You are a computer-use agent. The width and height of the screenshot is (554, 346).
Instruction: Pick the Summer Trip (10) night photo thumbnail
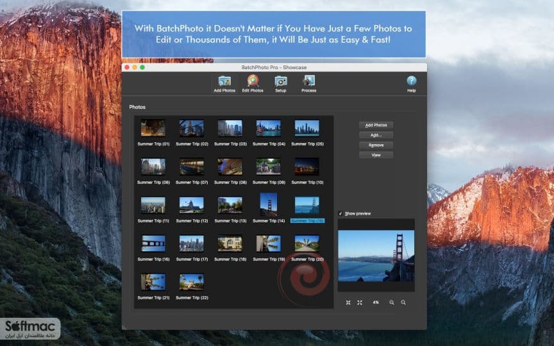307,167
